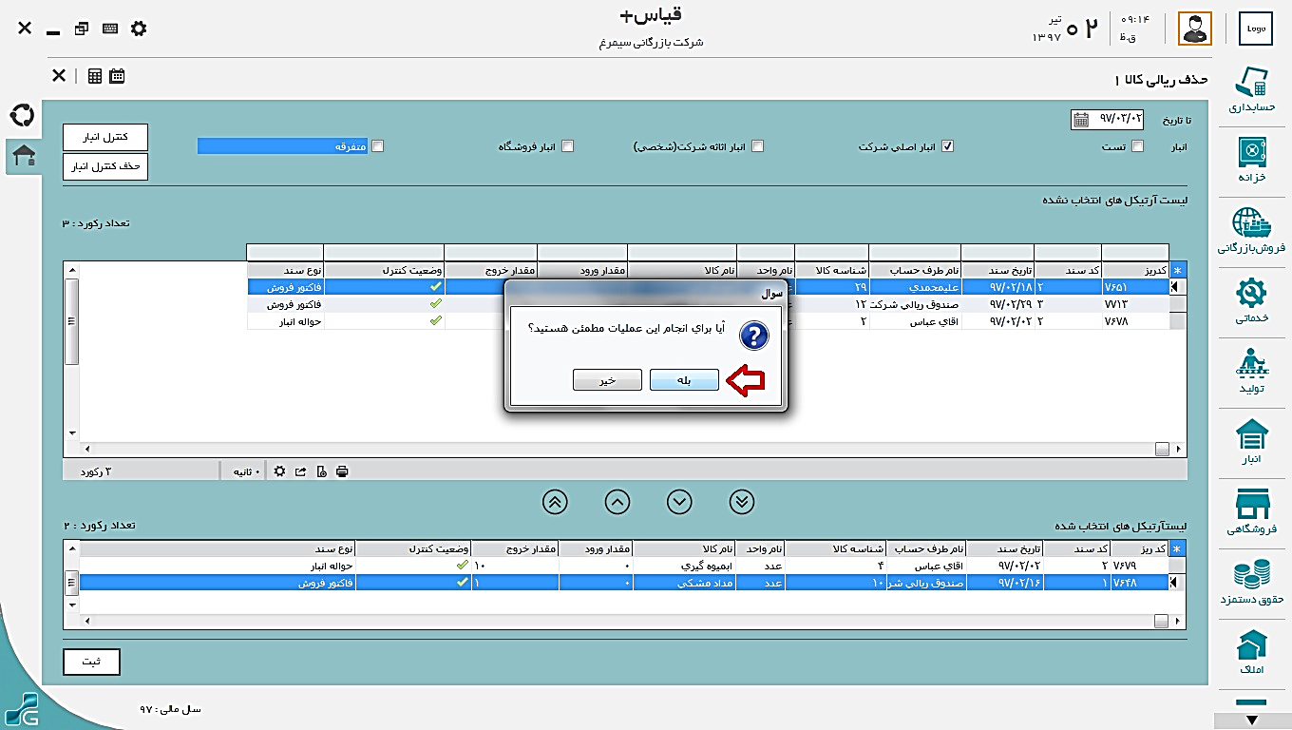The image size is (1292, 730).
Task: Open grid settings gear in the upper grid toolbar
Action: [x=279, y=471]
